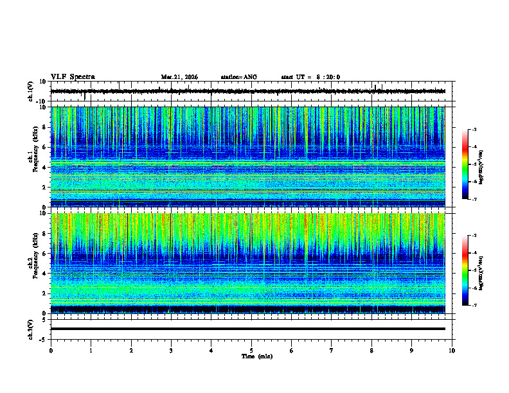This screenshot has width=509, height=393.
Task: Click time axis tick label "3"
Action: (171, 351)
